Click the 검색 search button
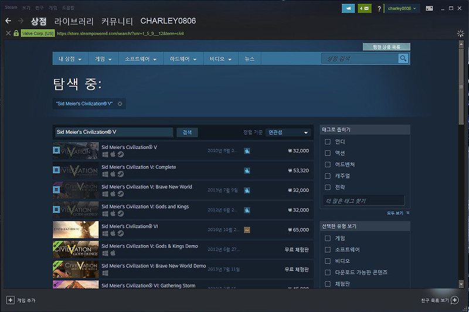469x312 pixels. (x=187, y=132)
